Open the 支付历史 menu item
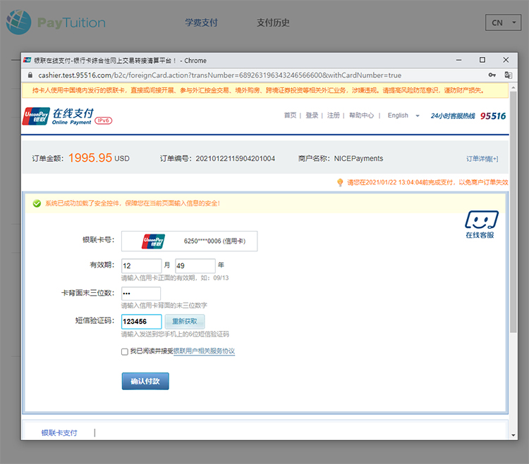Screen dimensions: 529x464 (273, 23)
